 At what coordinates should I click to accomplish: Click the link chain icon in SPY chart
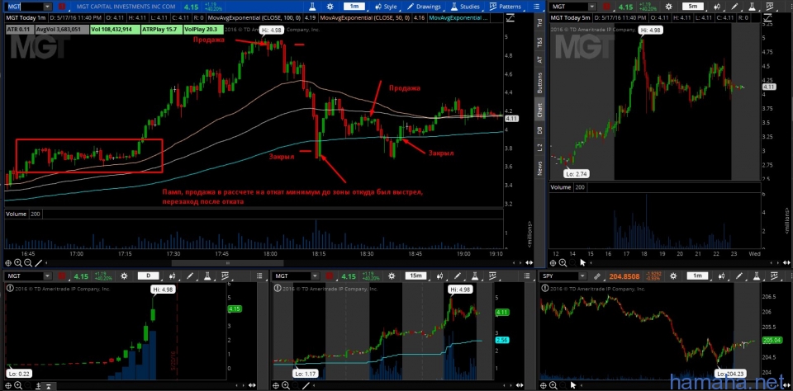coord(596,276)
